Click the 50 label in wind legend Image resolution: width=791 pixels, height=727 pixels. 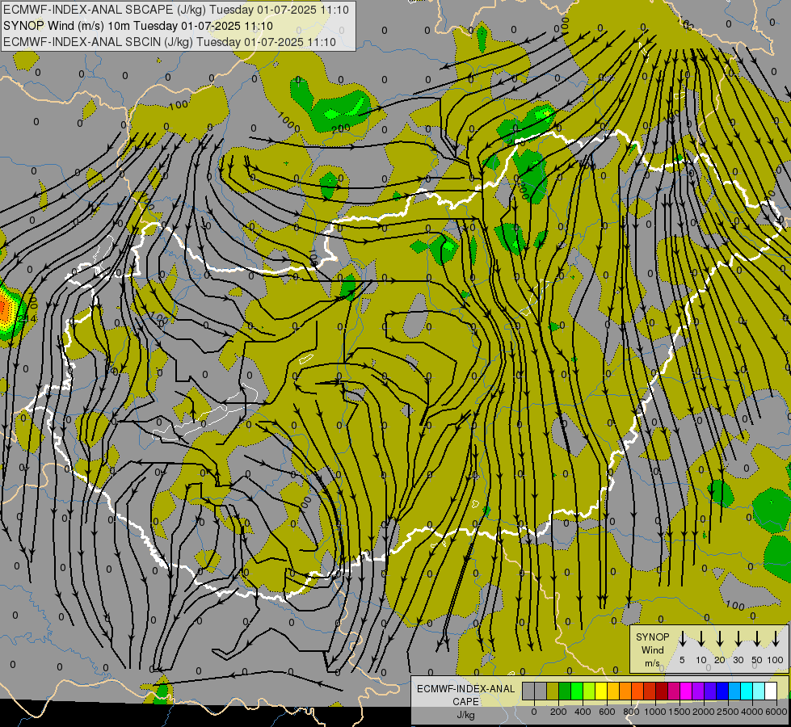point(757,660)
